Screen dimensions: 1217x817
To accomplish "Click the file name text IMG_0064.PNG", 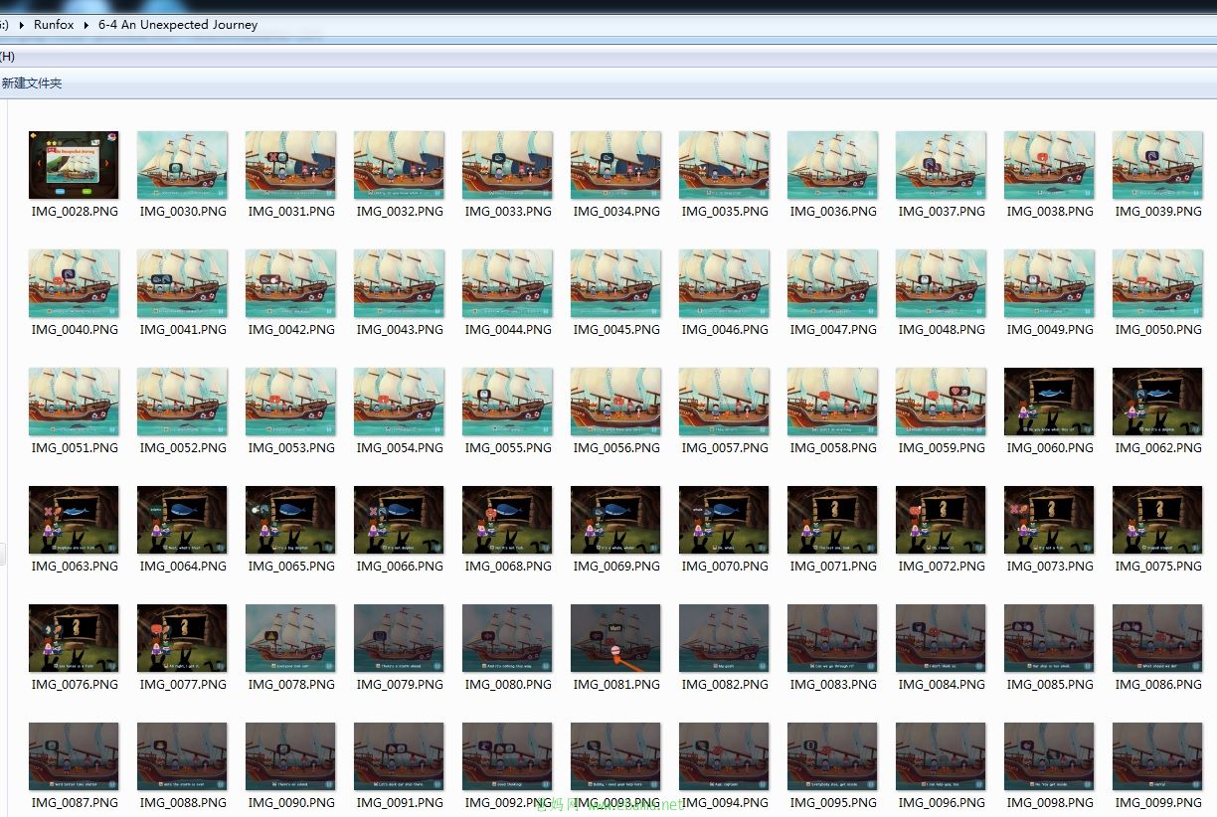I will pyautogui.click(x=183, y=567).
